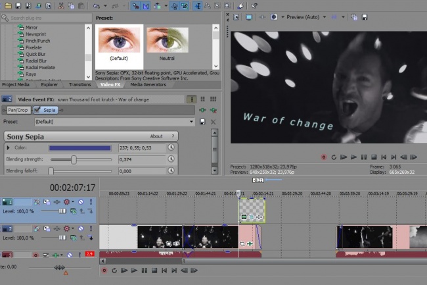Screen dimensions: 427x285
Task: Click Record in the bottom timeline transport
Action: (104, 271)
